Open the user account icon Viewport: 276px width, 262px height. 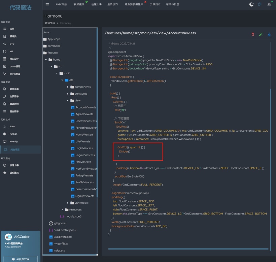(269, 4)
